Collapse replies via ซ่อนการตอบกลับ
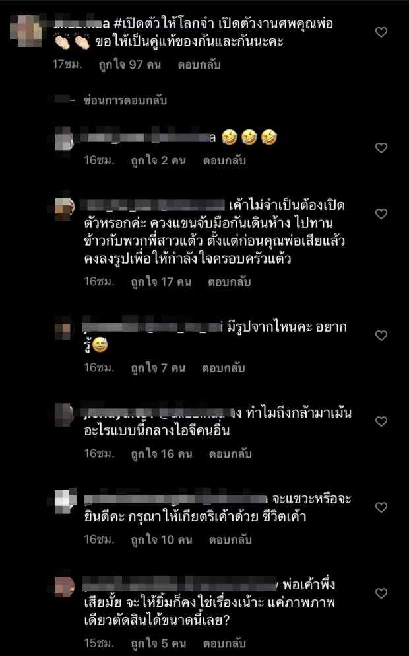Image resolution: width=409 pixels, height=656 pixels. (x=125, y=100)
